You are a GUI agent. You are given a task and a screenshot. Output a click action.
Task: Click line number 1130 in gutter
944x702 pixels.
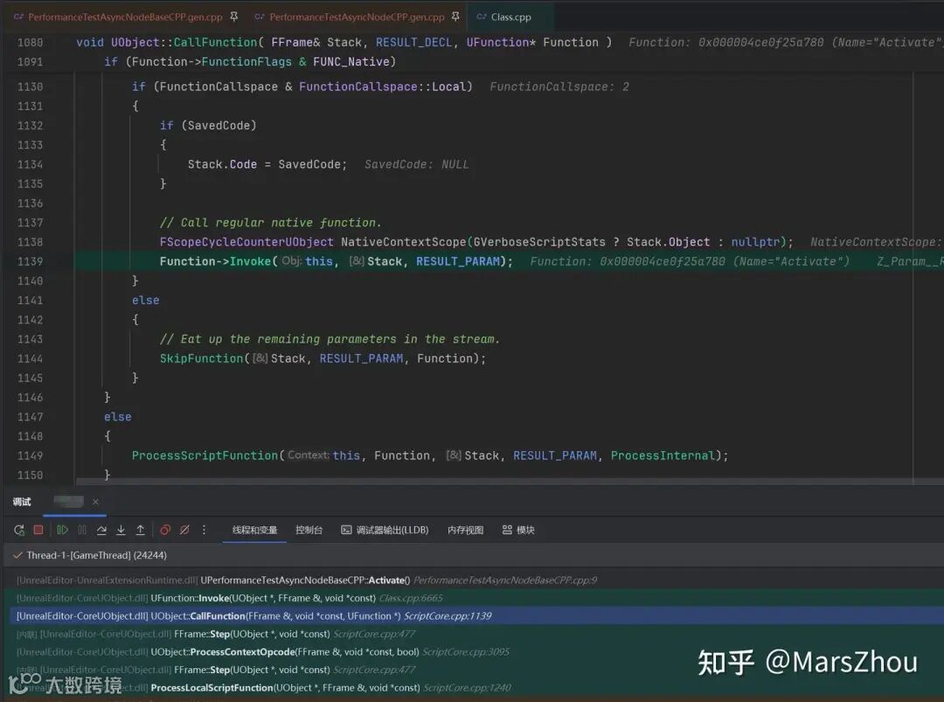[30, 87]
